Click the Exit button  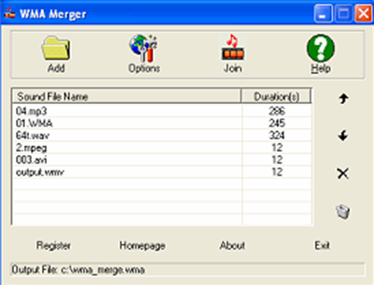[x=322, y=245]
